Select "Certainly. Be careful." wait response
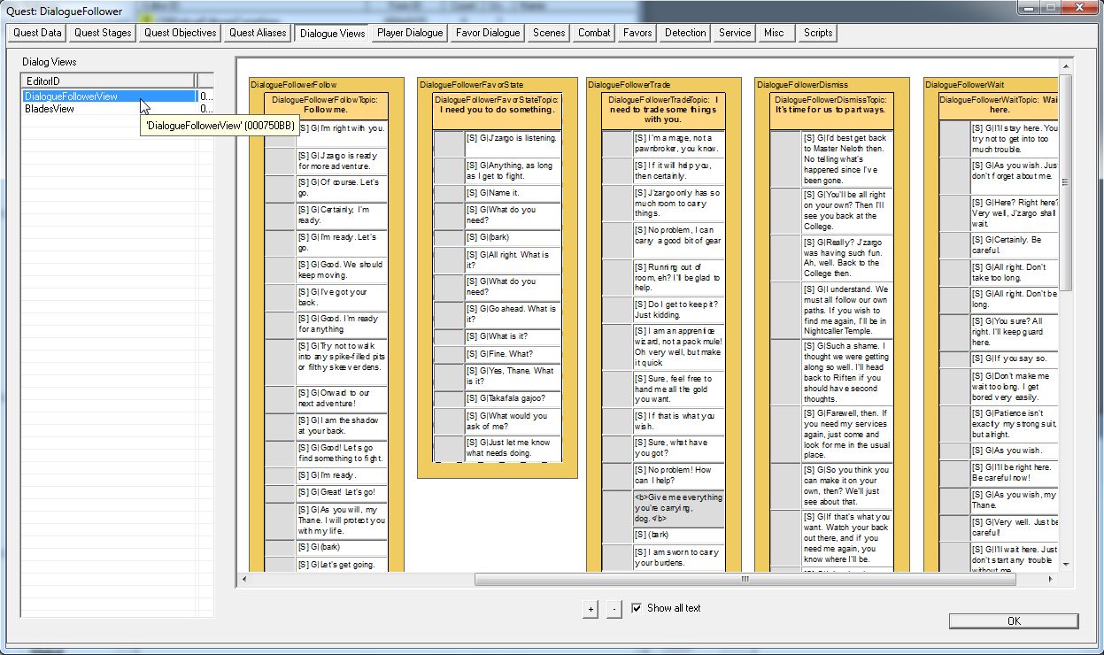The image size is (1104, 655). click(1015, 244)
